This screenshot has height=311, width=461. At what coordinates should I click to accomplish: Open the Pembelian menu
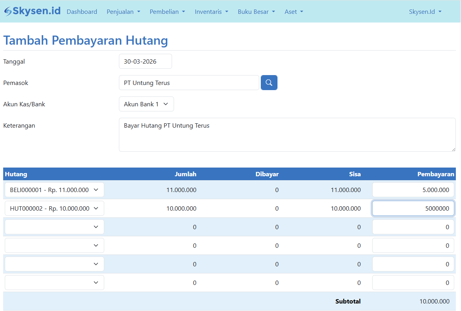point(167,12)
